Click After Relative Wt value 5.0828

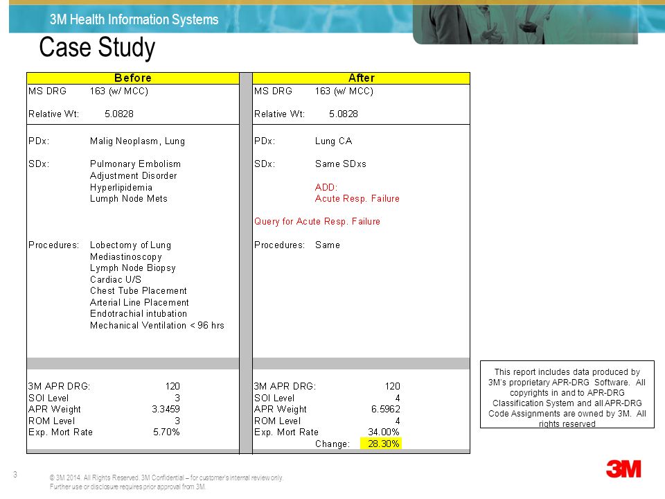coord(344,114)
